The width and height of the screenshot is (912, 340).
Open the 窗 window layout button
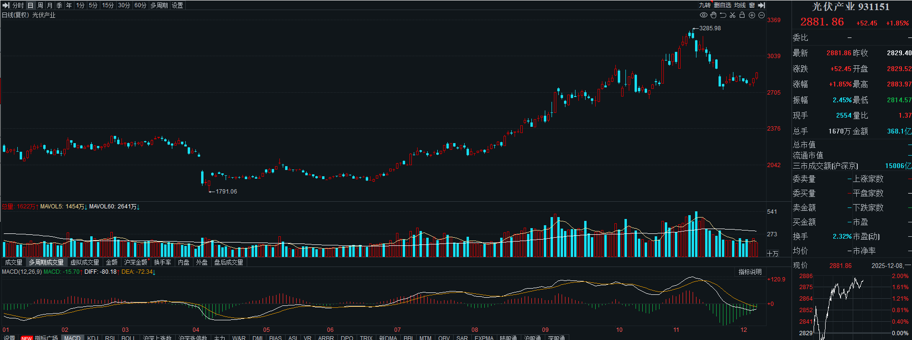[752, 5]
